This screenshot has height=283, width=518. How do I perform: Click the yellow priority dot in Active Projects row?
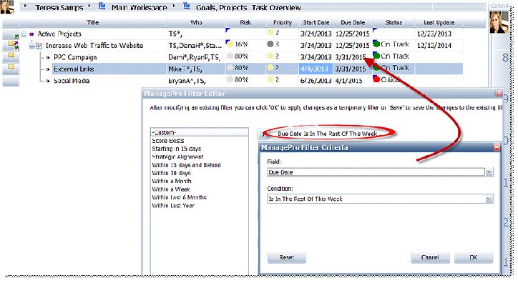270,32
